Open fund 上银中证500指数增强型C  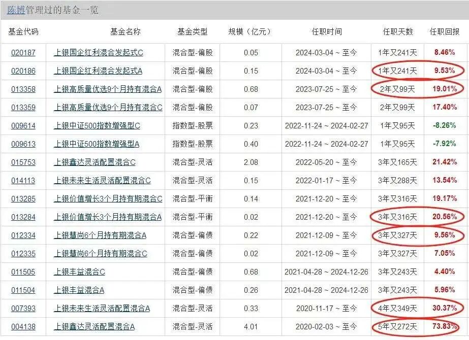coord(97,126)
